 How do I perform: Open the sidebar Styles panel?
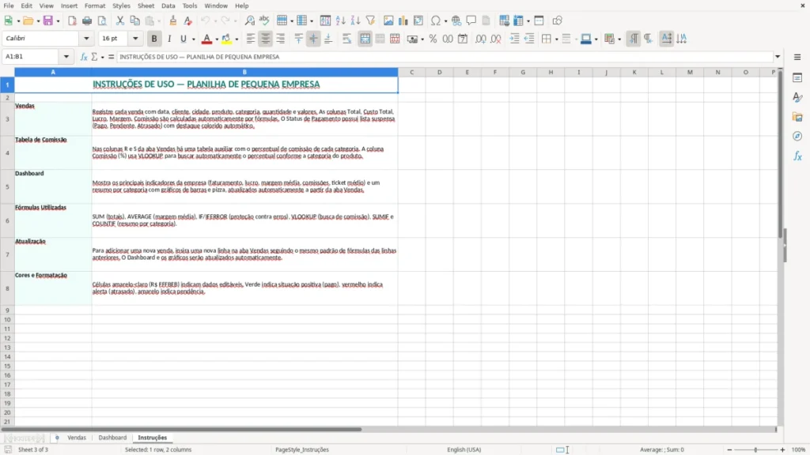point(797,97)
